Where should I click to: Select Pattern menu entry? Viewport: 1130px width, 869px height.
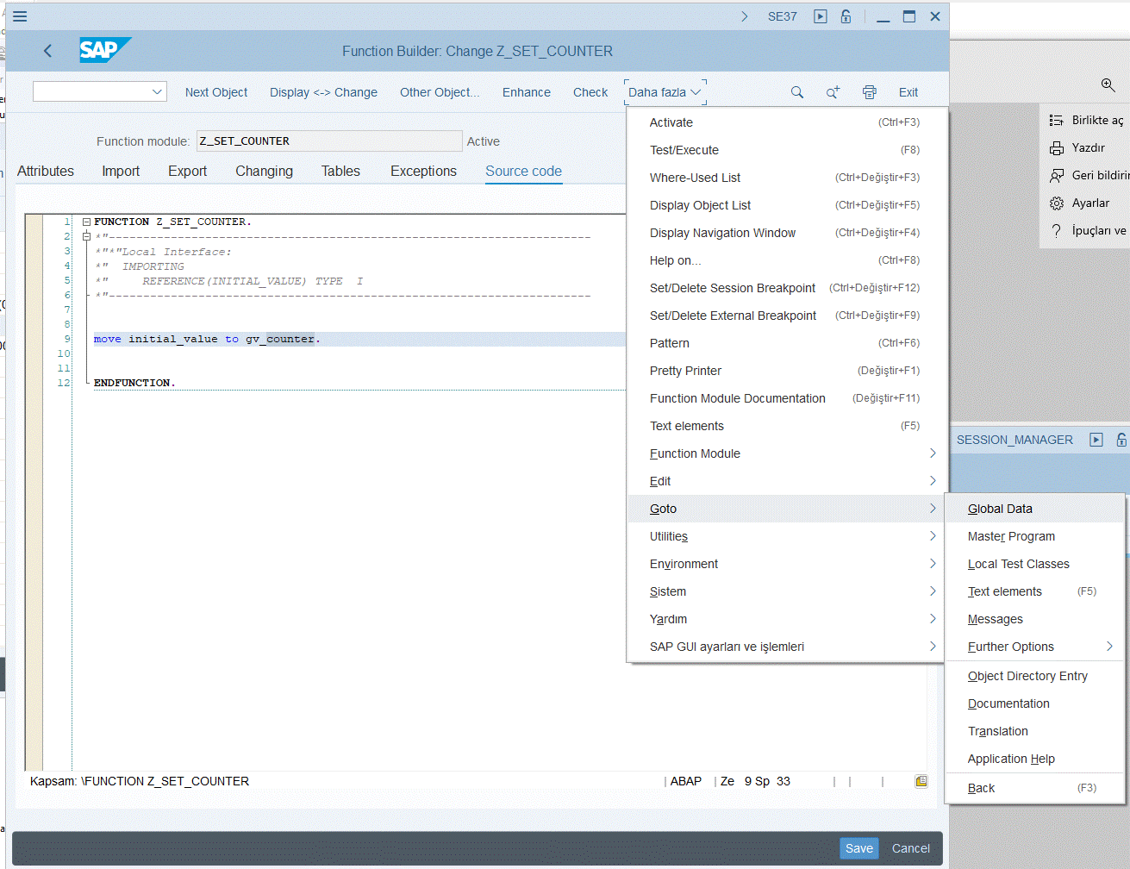pos(787,343)
